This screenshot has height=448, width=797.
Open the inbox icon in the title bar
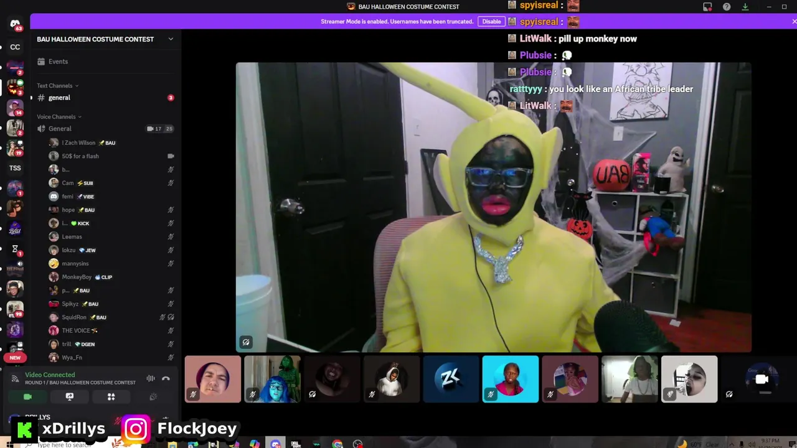tap(707, 7)
